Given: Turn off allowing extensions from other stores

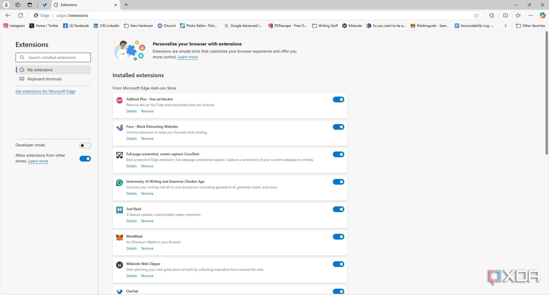Looking at the screenshot, I should [x=85, y=158].
